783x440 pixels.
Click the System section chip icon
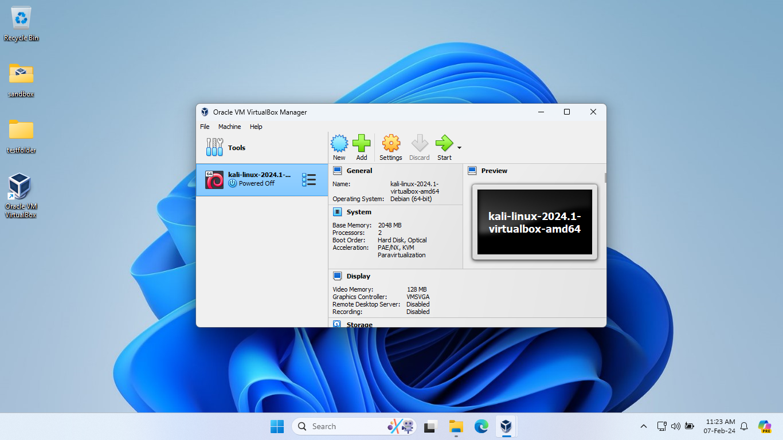tap(337, 212)
